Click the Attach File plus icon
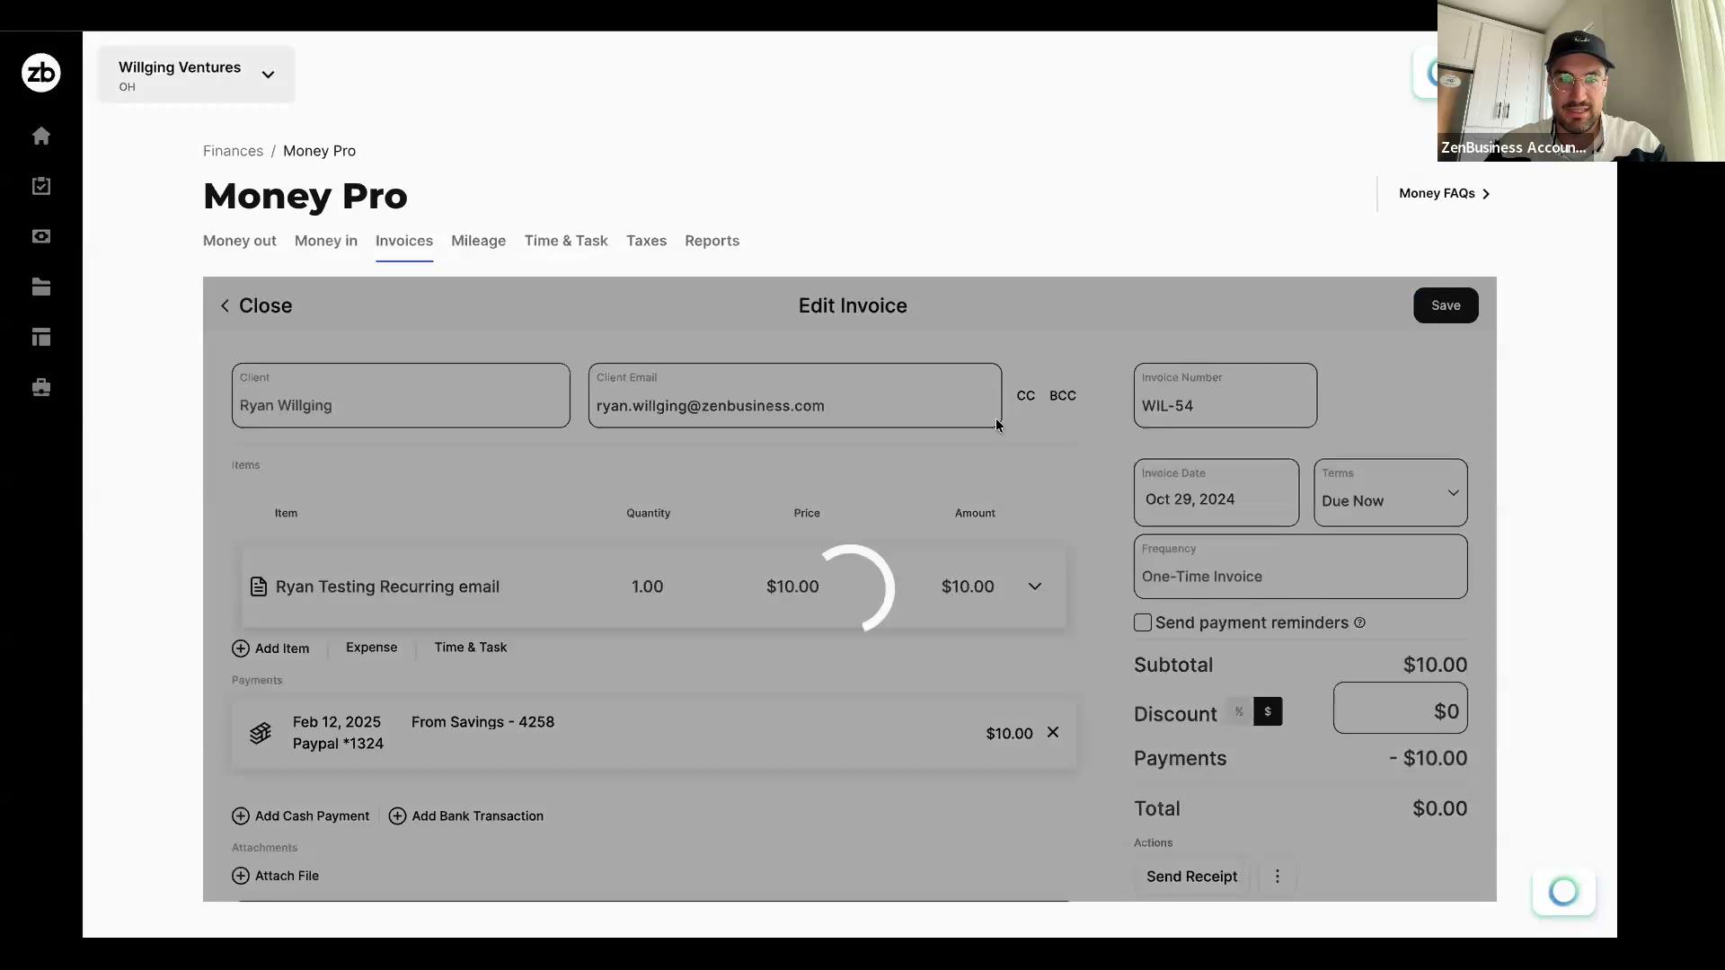The width and height of the screenshot is (1725, 970). coord(241,876)
